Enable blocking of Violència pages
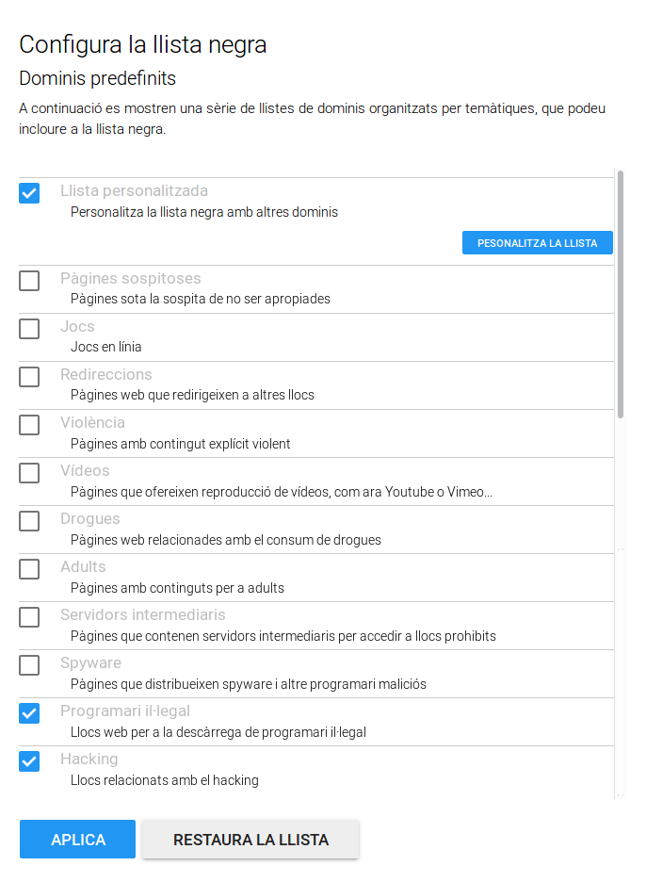The height and width of the screenshot is (882, 646). click(x=29, y=425)
